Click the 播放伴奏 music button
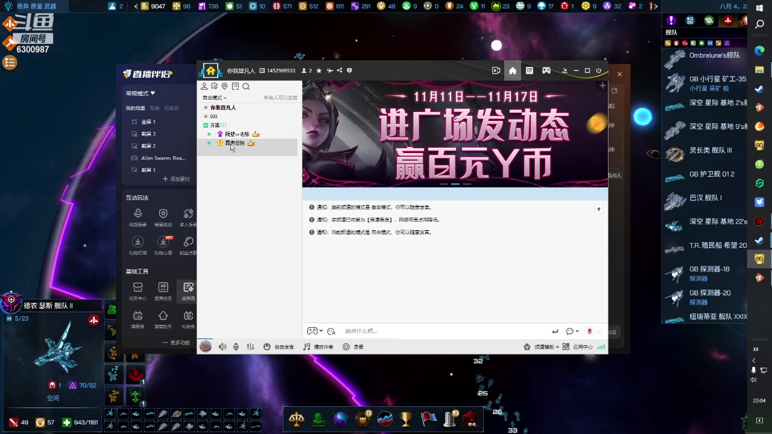 coord(318,347)
